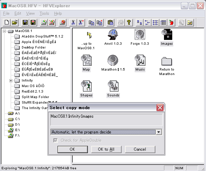This screenshot has width=206, height=171.
Task: Click the disk drive with CD toolbar icon
Action: (44, 22)
